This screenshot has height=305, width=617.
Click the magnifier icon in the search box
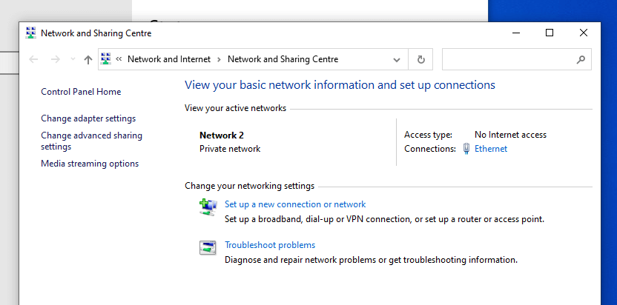click(x=580, y=59)
